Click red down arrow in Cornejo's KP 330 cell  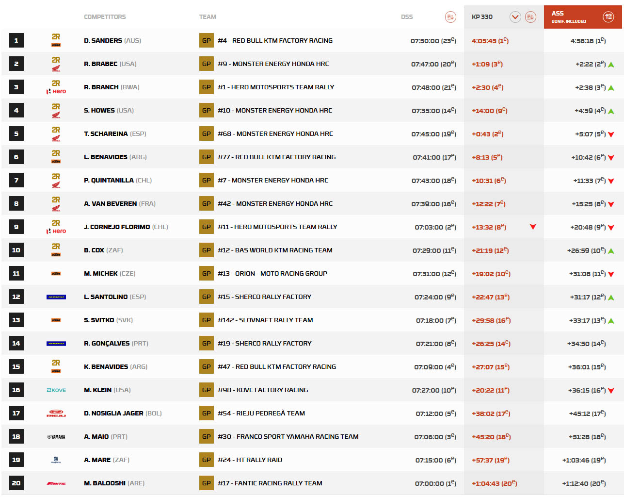tap(533, 227)
